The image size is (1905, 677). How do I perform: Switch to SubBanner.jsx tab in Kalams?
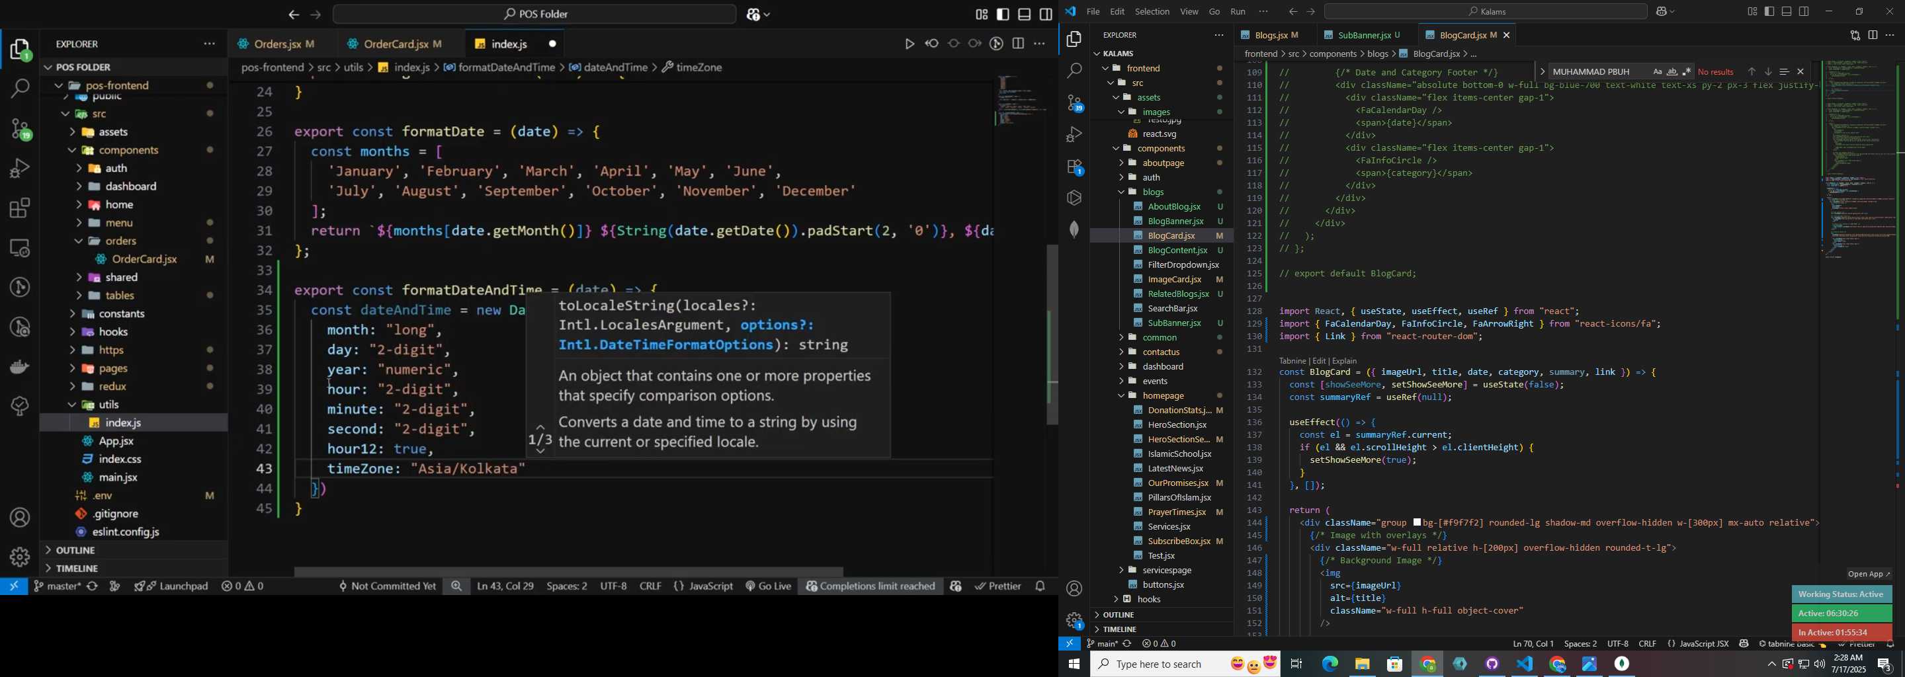(x=1365, y=35)
